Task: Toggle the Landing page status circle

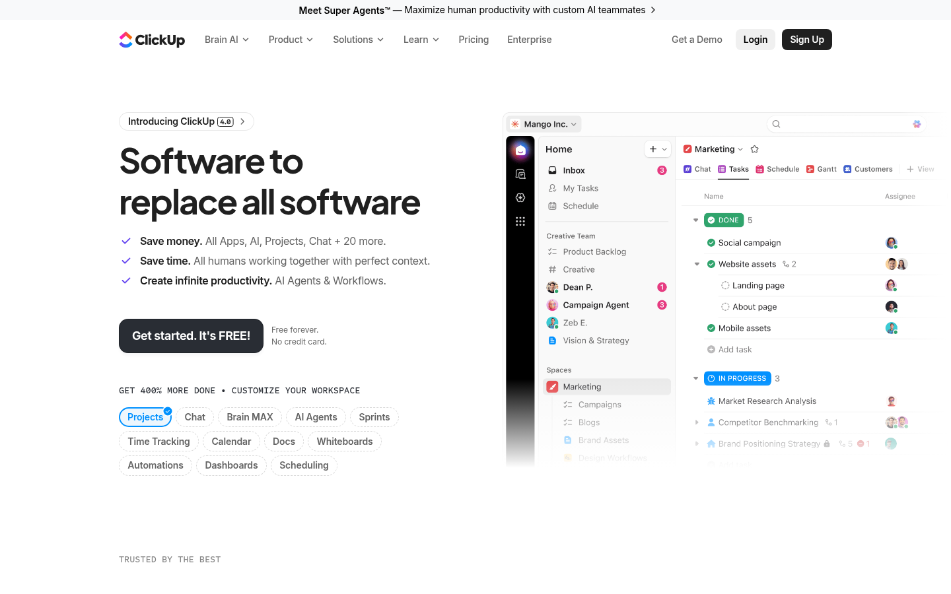Action: 725,286
